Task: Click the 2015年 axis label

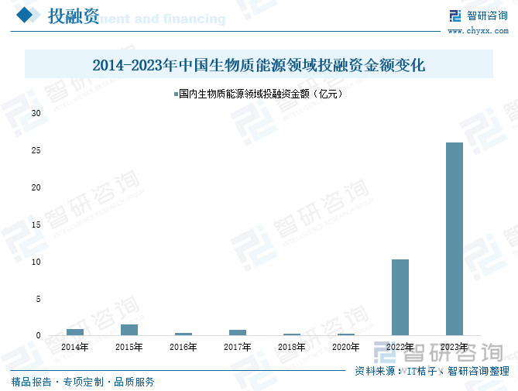Action: click(x=129, y=347)
